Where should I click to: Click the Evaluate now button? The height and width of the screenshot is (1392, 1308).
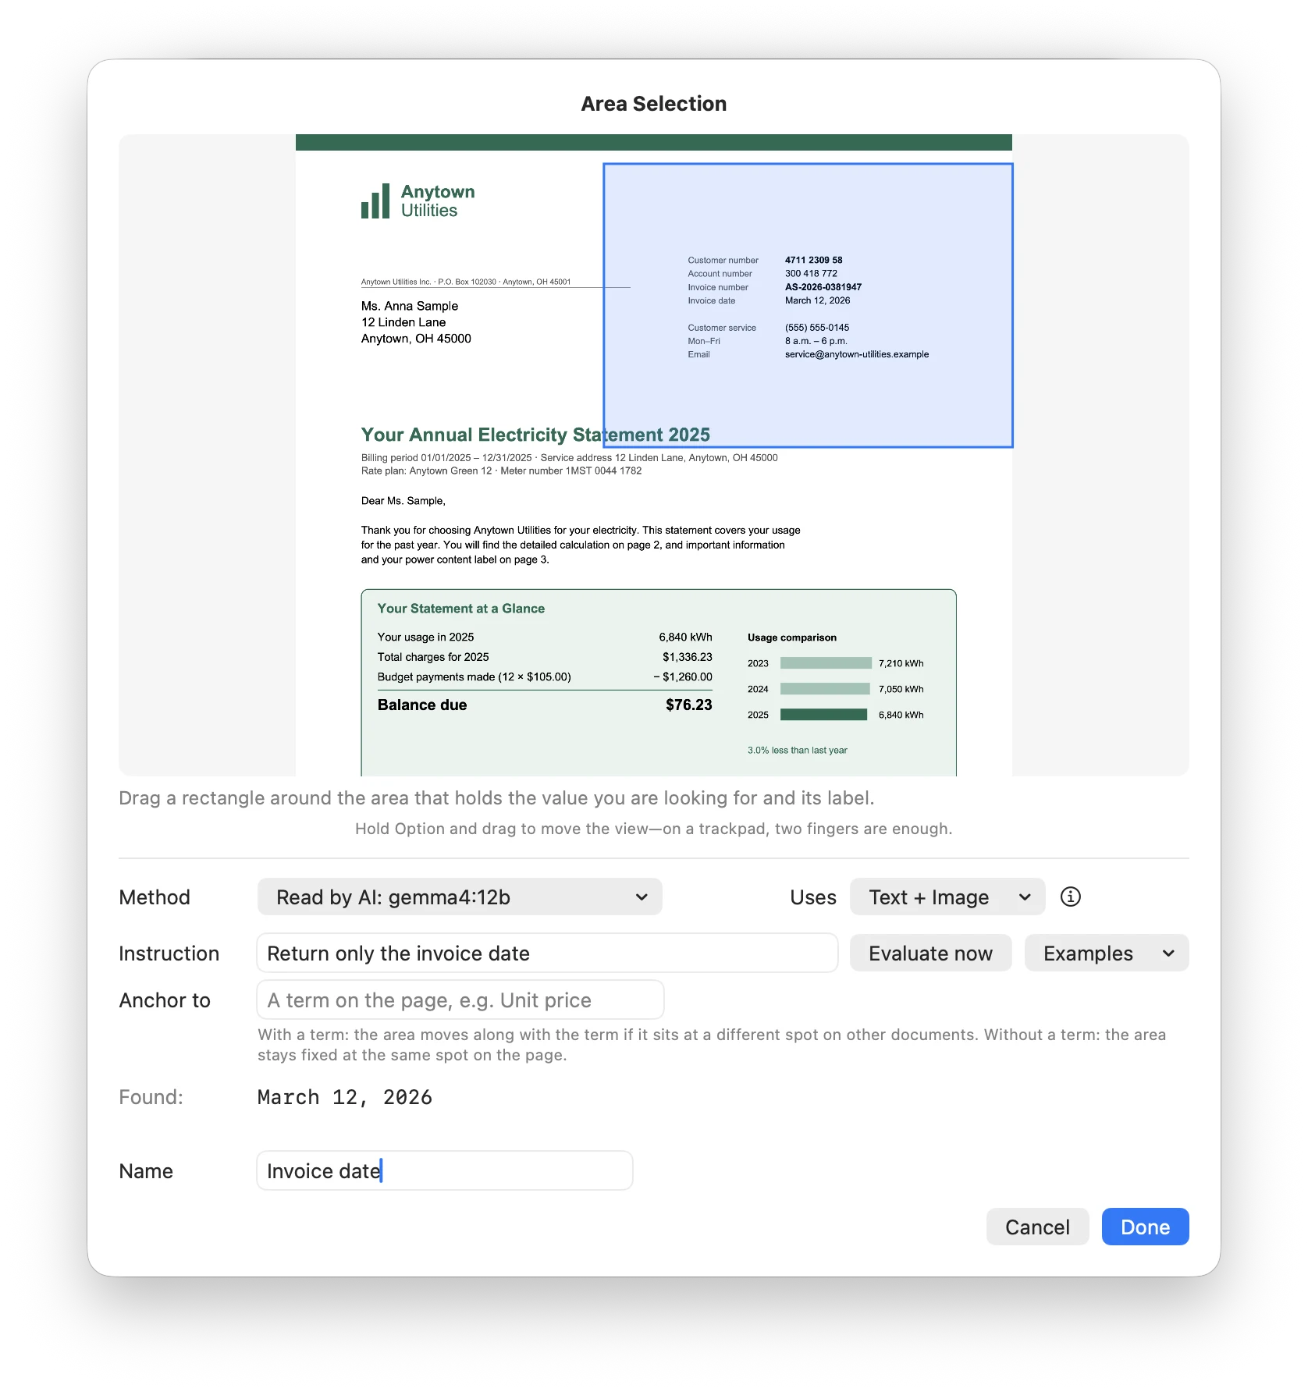[930, 953]
